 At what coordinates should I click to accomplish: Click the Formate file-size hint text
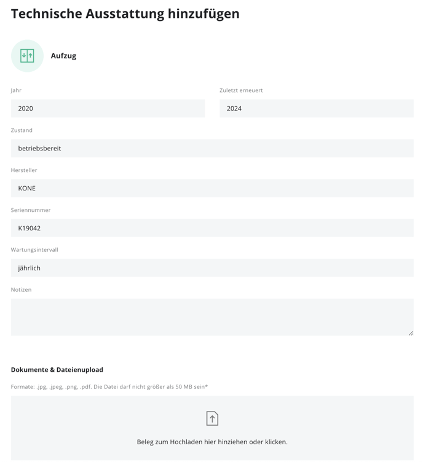coord(109,386)
